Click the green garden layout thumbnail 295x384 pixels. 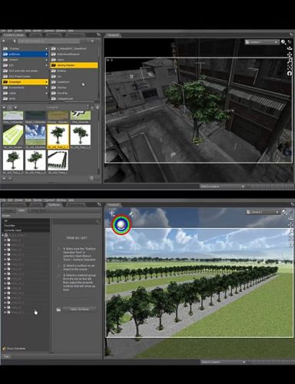[x=13, y=135]
